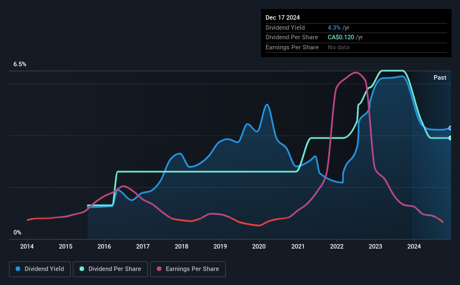Select the blue dividend yield endpoint marker

450,128
